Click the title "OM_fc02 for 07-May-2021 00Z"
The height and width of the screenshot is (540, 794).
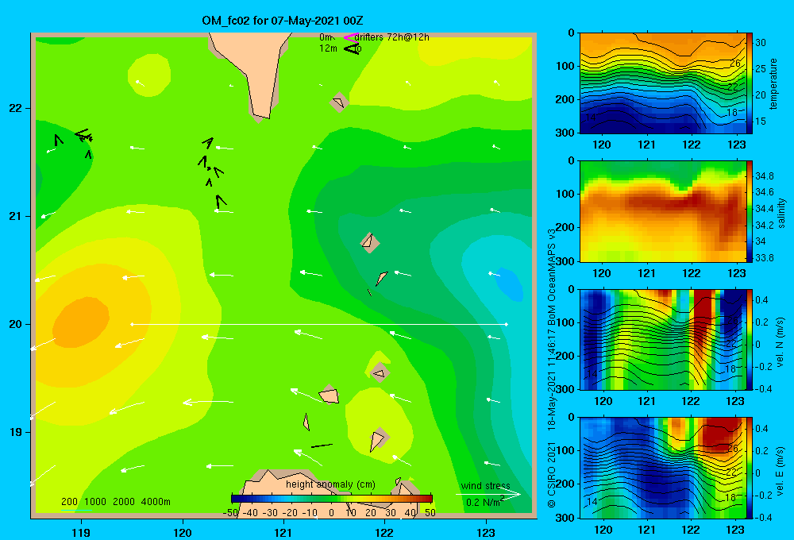pos(283,21)
